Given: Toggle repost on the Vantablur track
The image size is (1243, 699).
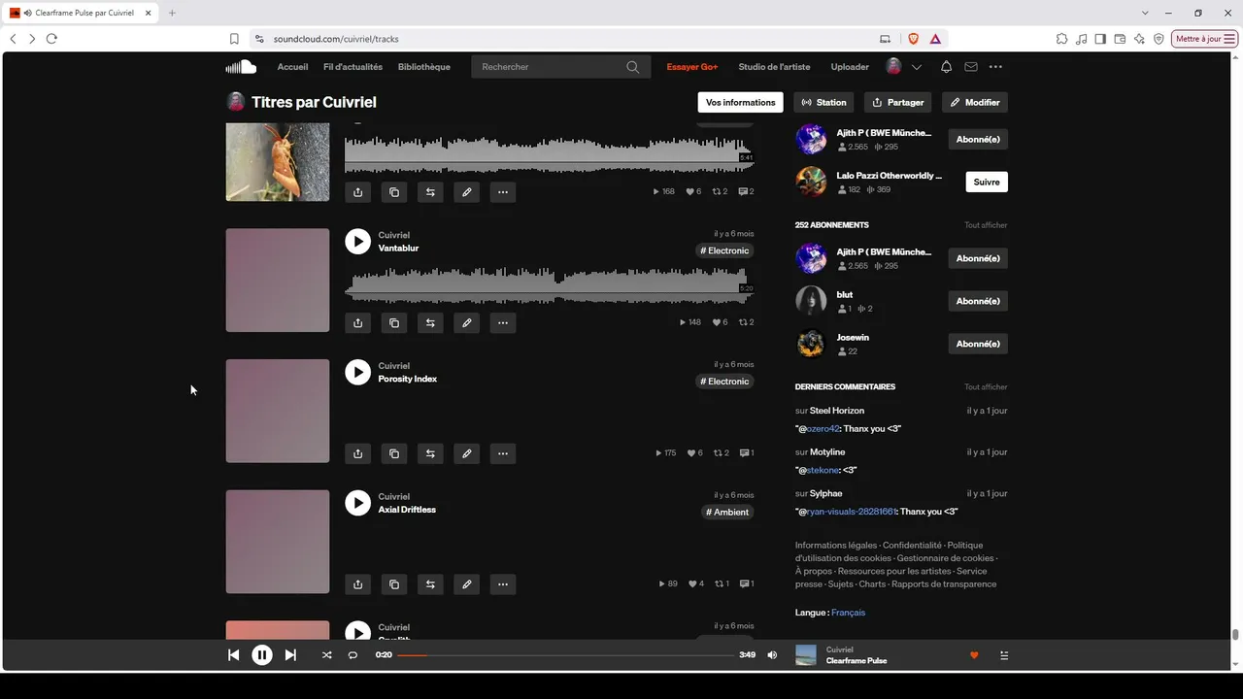Looking at the screenshot, I should [x=430, y=322].
